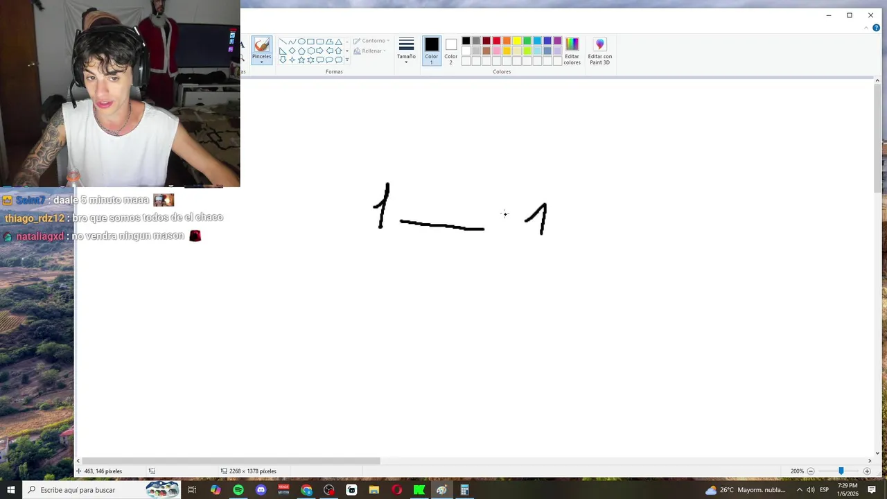Open Opera browser from the taskbar
Screen dimensions: 887x499
[396, 490]
